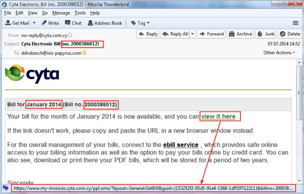Click the date 07.07.2014 14:52
The image size is (304, 194).
tap(284, 44)
